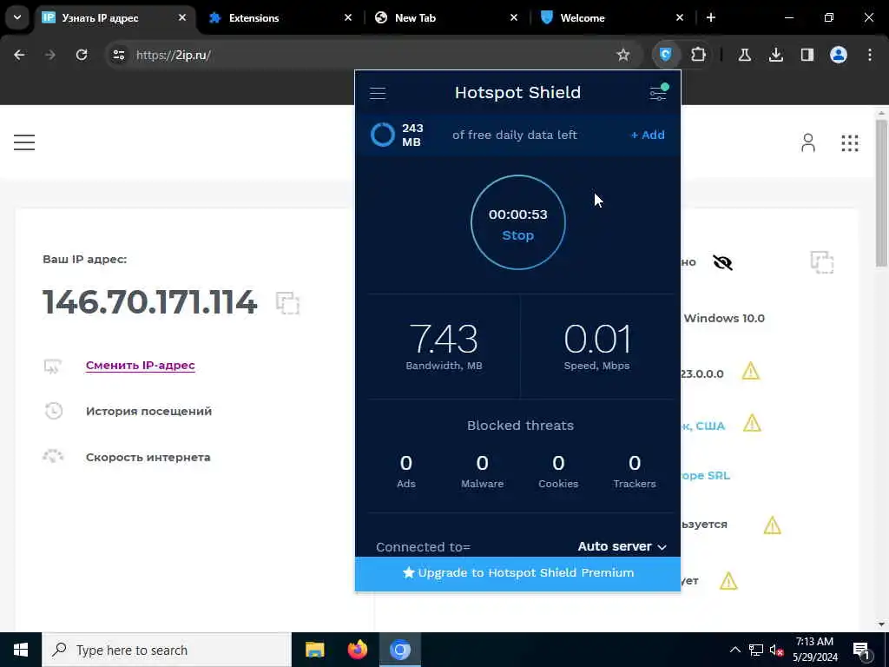The height and width of the screenshot is (667, 889).
Task: View site information icon in address bar
Action: (118, 55)
